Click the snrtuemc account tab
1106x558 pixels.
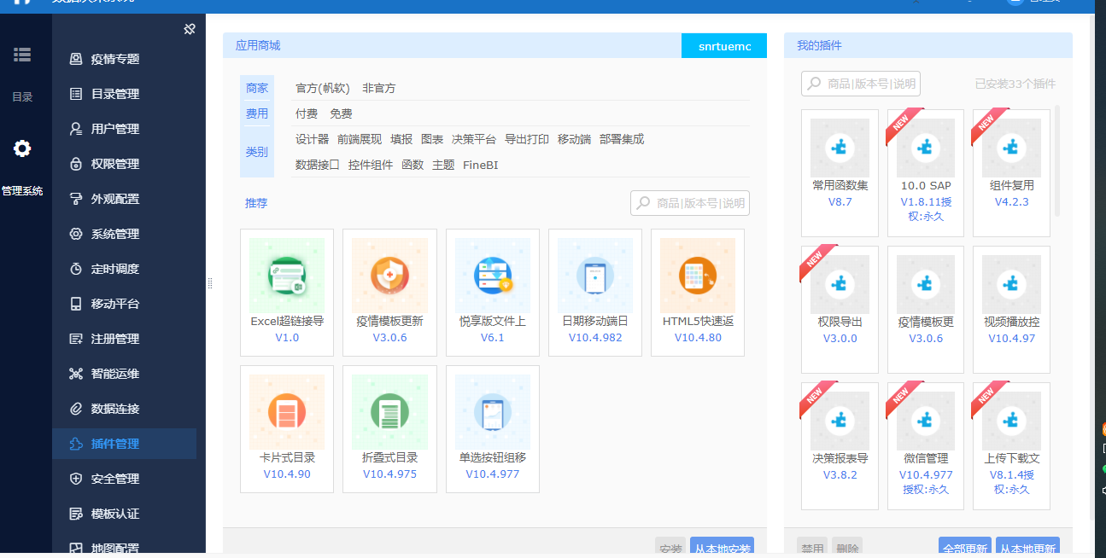[x=724, y=46]
